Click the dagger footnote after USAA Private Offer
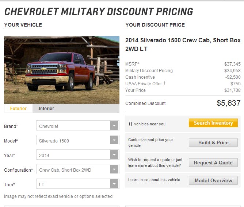This screenshot has width=244, height=207. (164, 83)
